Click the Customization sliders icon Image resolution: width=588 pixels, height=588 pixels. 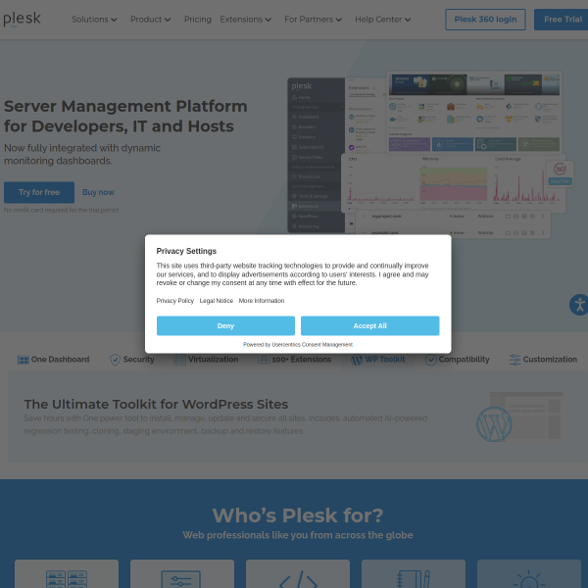[x=514, y=360]
